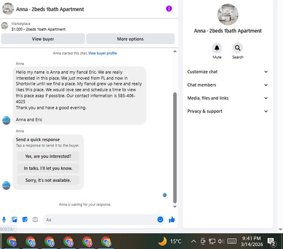Screen dimensions: 283x249
Task: Open network status tray icon
Action: 212,242
